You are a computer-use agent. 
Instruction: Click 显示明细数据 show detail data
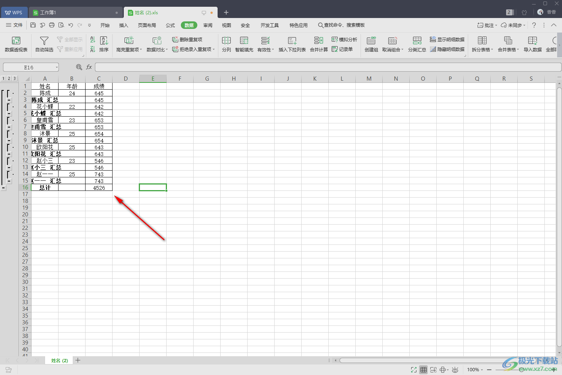(447, 39)
